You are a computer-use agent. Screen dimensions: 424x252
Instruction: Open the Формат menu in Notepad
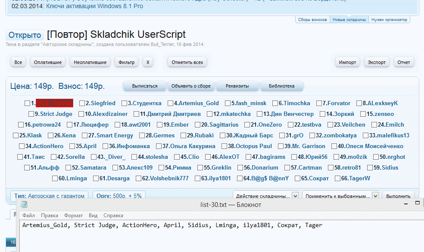click(x=73, y=216)
